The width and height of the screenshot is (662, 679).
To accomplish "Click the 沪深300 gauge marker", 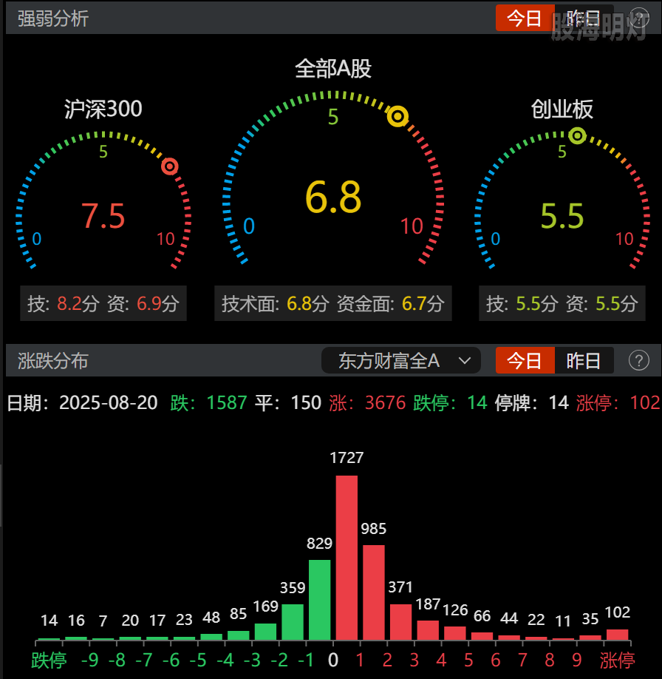I will tap(170, 166).
